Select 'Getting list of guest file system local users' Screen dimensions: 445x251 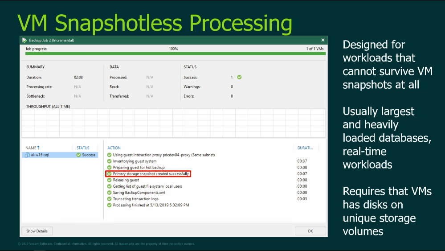click(x=147, y=186)
